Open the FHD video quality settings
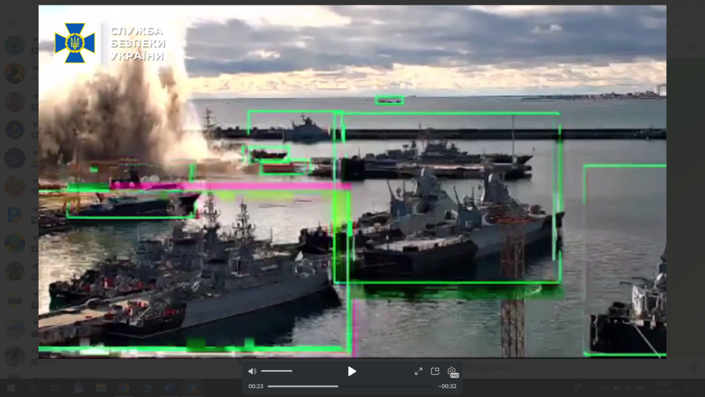Screen dimensions: 705x397 tap(452, 371)
